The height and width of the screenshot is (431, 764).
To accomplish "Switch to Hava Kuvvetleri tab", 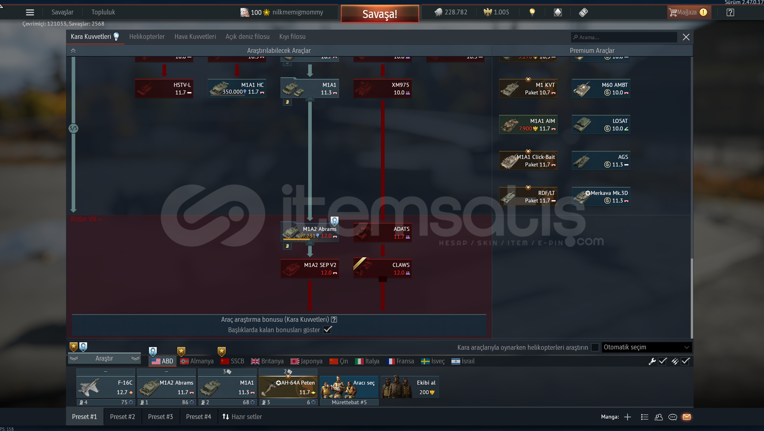I will pyautogui.click(x=195, y=37).
